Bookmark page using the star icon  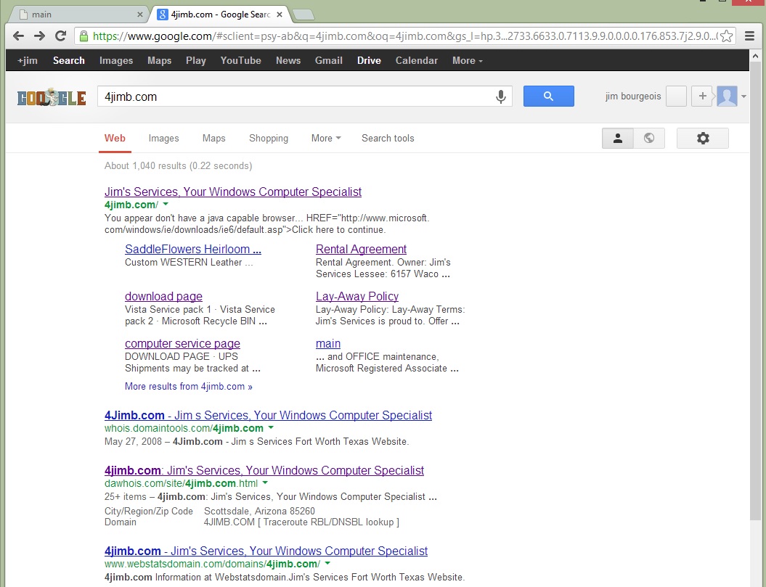point(728,36)
